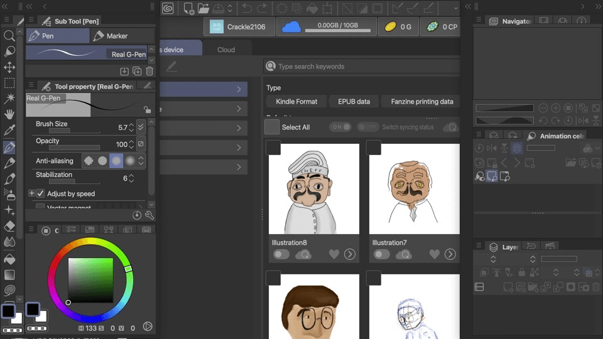Undo the last action
Screen dimensions: 603x339
coord(247,8)
